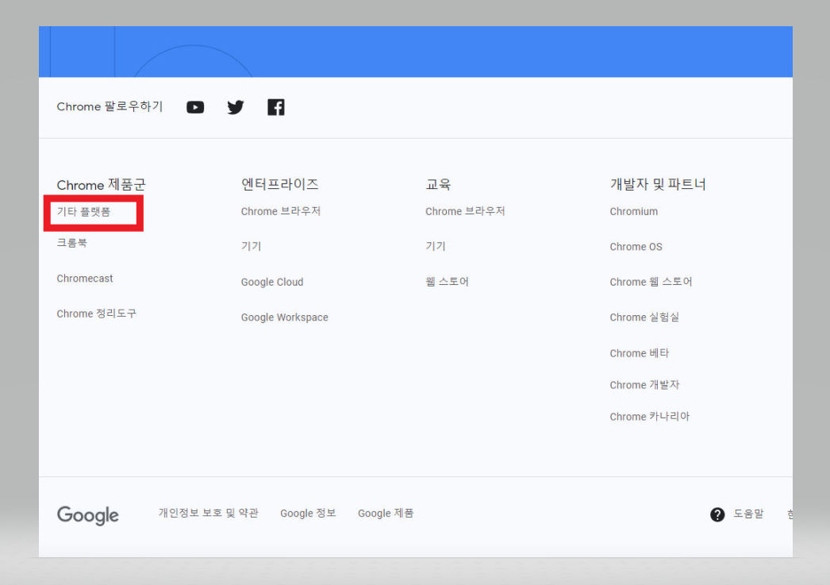
Task: Open the 기타 플랫폼 link
Action: (x=83, y=212)
